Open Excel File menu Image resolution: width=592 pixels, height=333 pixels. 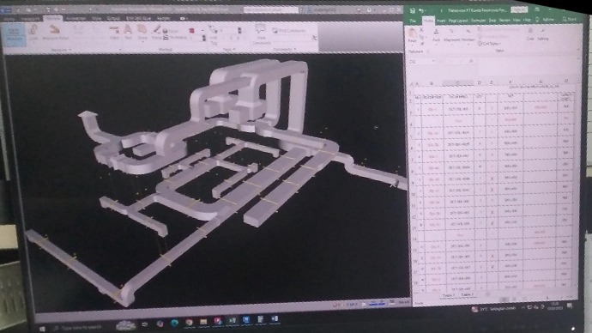[413, 21]
